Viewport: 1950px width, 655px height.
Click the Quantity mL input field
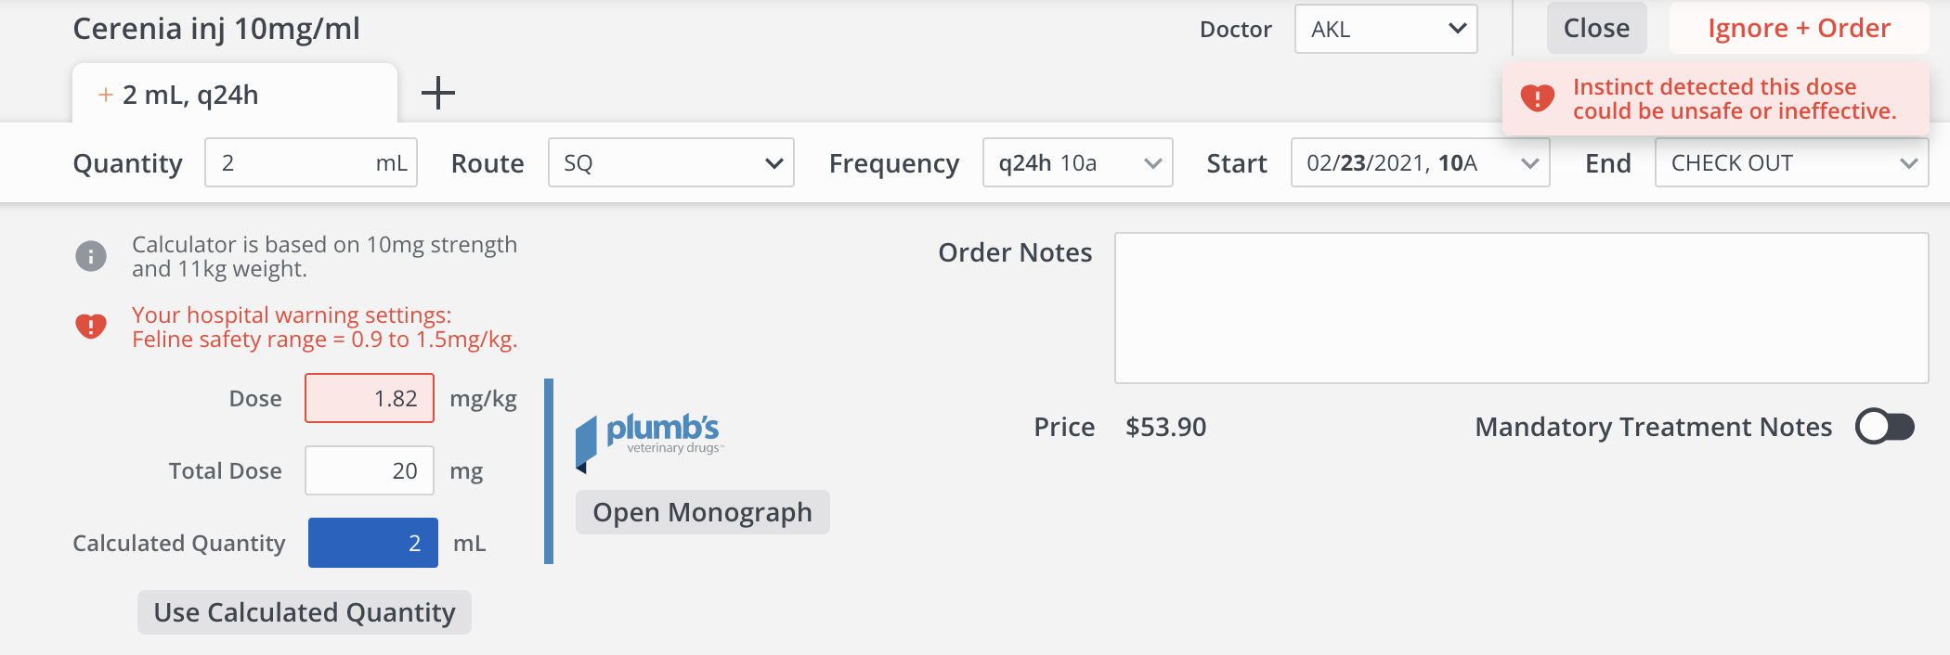(x=288, y=163)
